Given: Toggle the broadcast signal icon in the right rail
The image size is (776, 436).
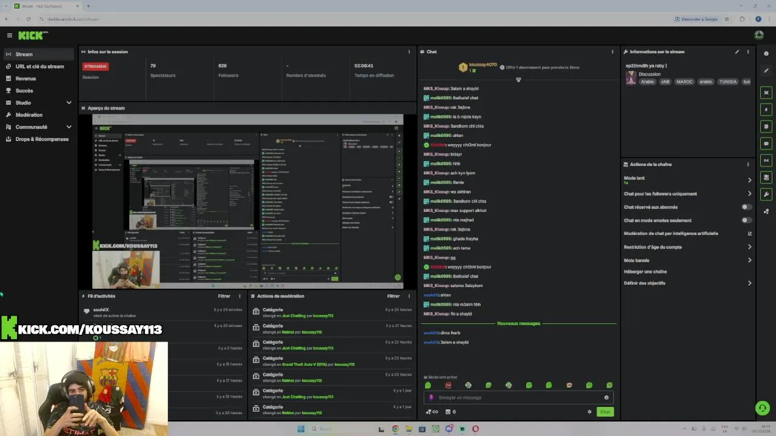Looking at the screenshot, I should coord(766,160).
